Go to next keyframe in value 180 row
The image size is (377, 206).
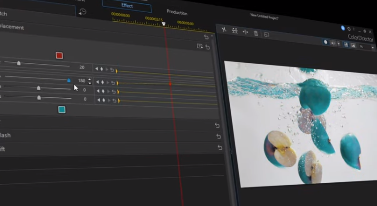click(x=108, y=83)
